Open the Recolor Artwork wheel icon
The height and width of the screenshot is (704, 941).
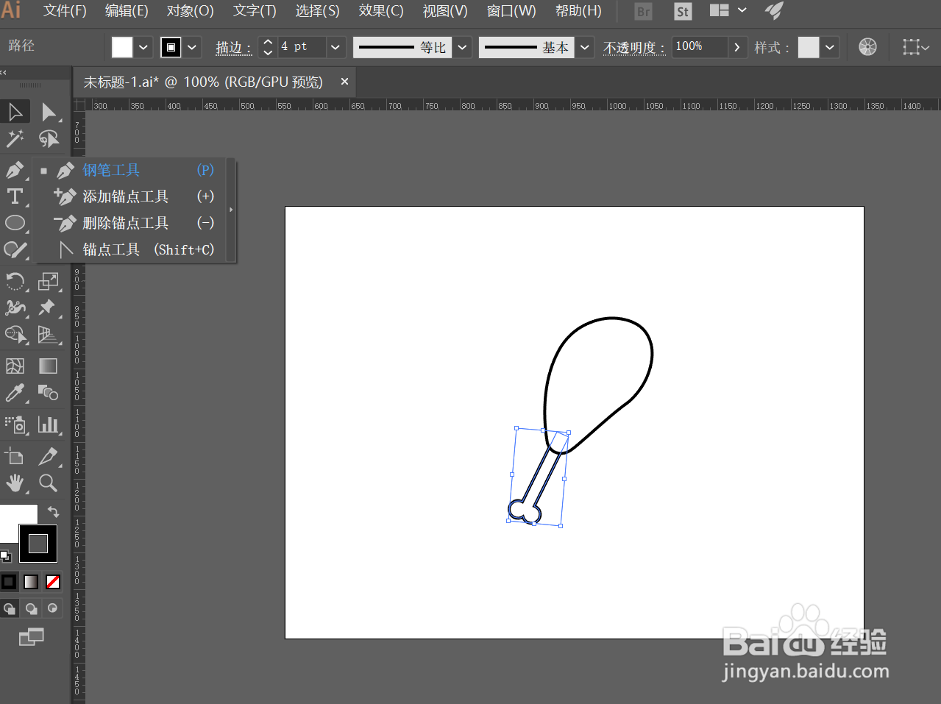click(867, 47)
